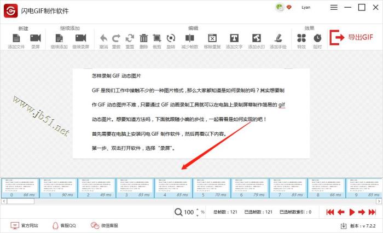This screenshot has width=383, height=233.
Task: Select frame 9 thumbnail in the timeline
Action: pos(364,188)
